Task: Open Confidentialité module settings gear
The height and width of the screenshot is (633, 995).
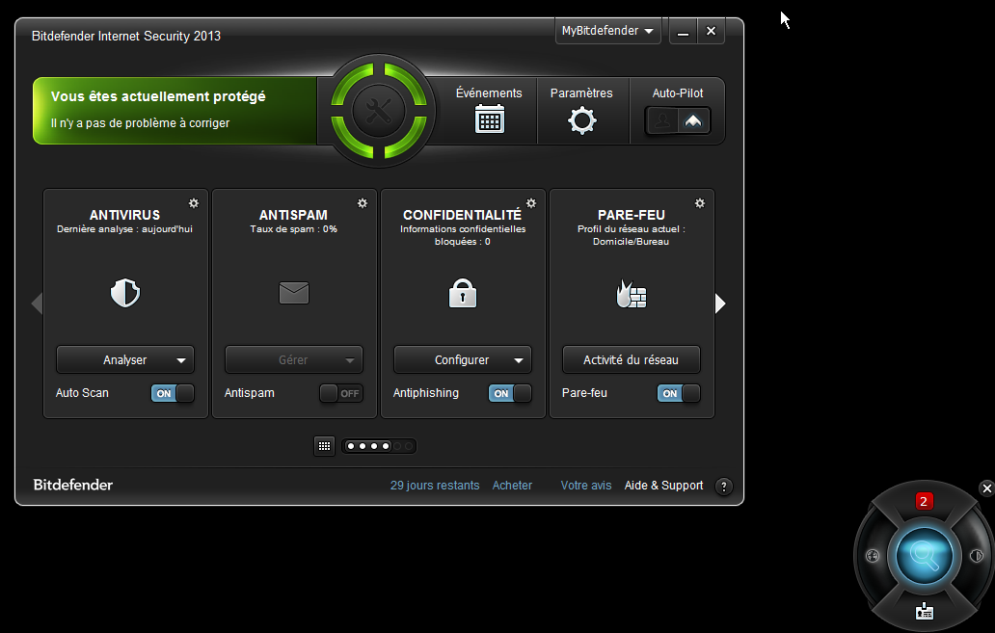Action: click(531, 203)
